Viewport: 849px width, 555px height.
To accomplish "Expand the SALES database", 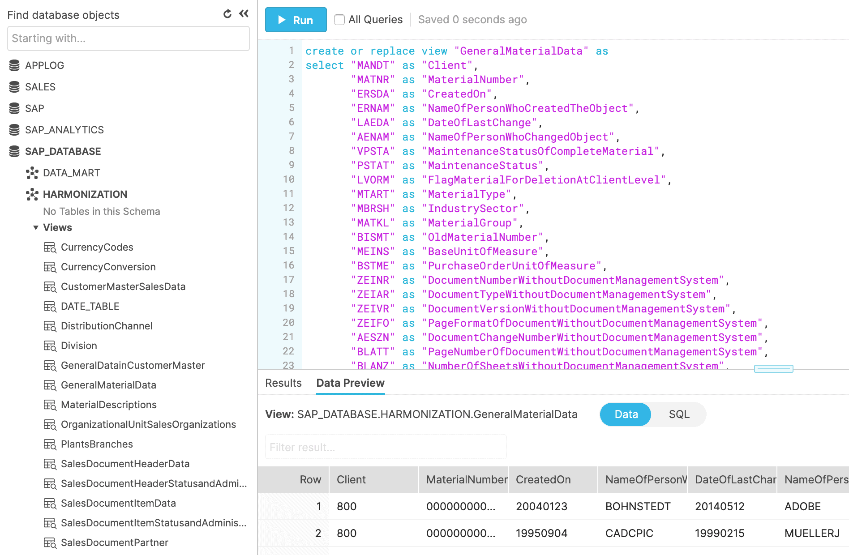I will 40,87.
